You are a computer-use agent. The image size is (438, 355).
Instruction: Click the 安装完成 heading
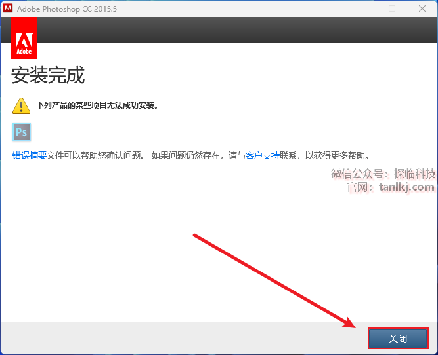[x=48, y=75]
